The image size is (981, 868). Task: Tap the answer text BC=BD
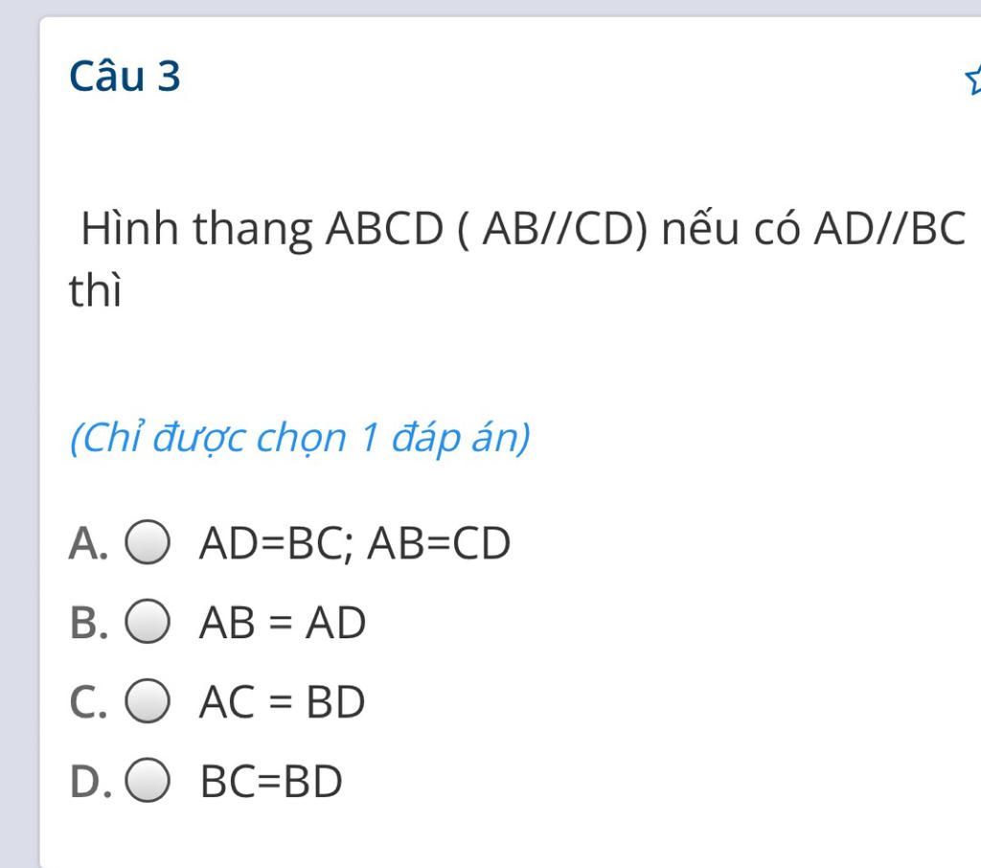(271, 782)
